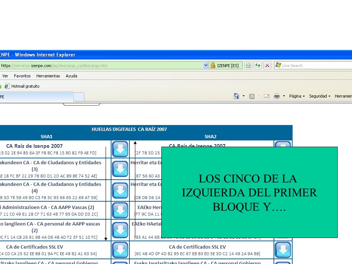Click the SHA1 fingerprint ending in 69 A7 59
Viewport: 352px width, 264px height.
(49, 198)
